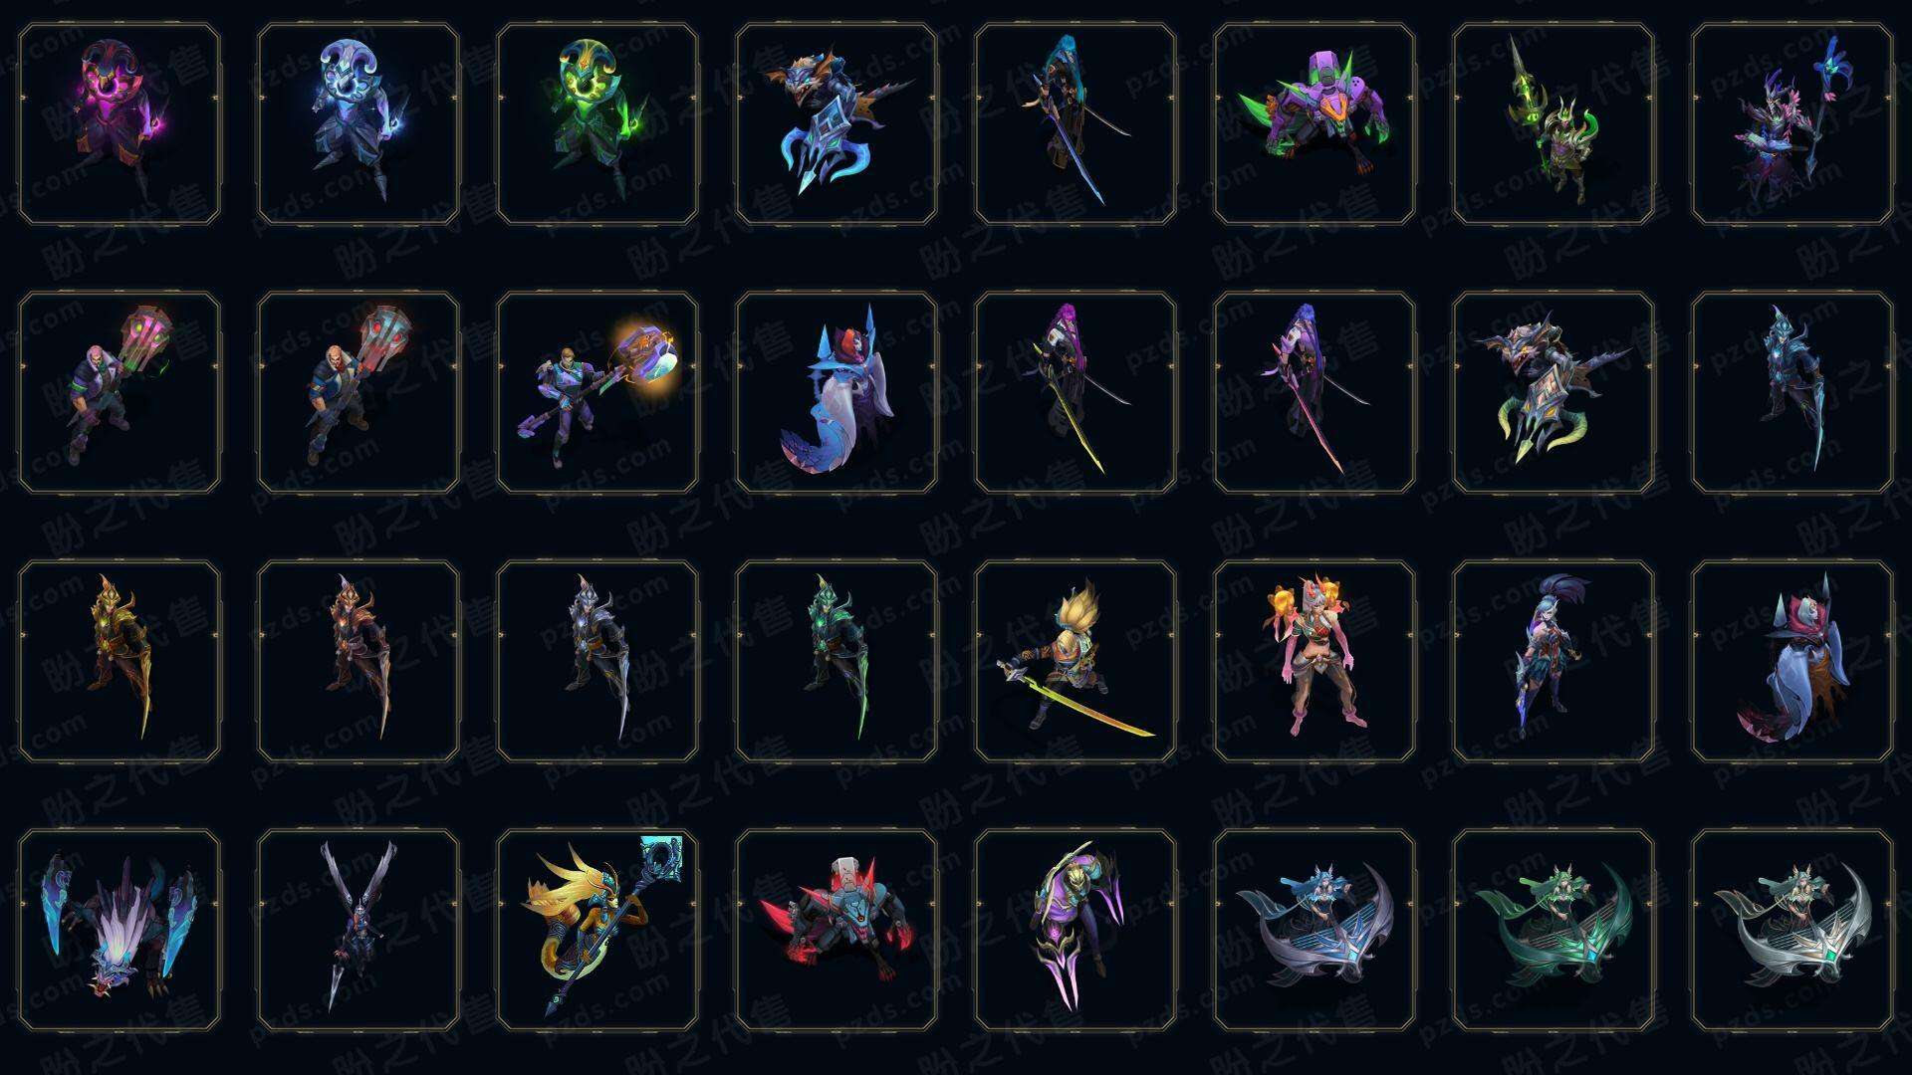This screenshot has width=1912, height=1075.
Task: Open the green glowing mage skin thumbnail
Action: point(597,124)
